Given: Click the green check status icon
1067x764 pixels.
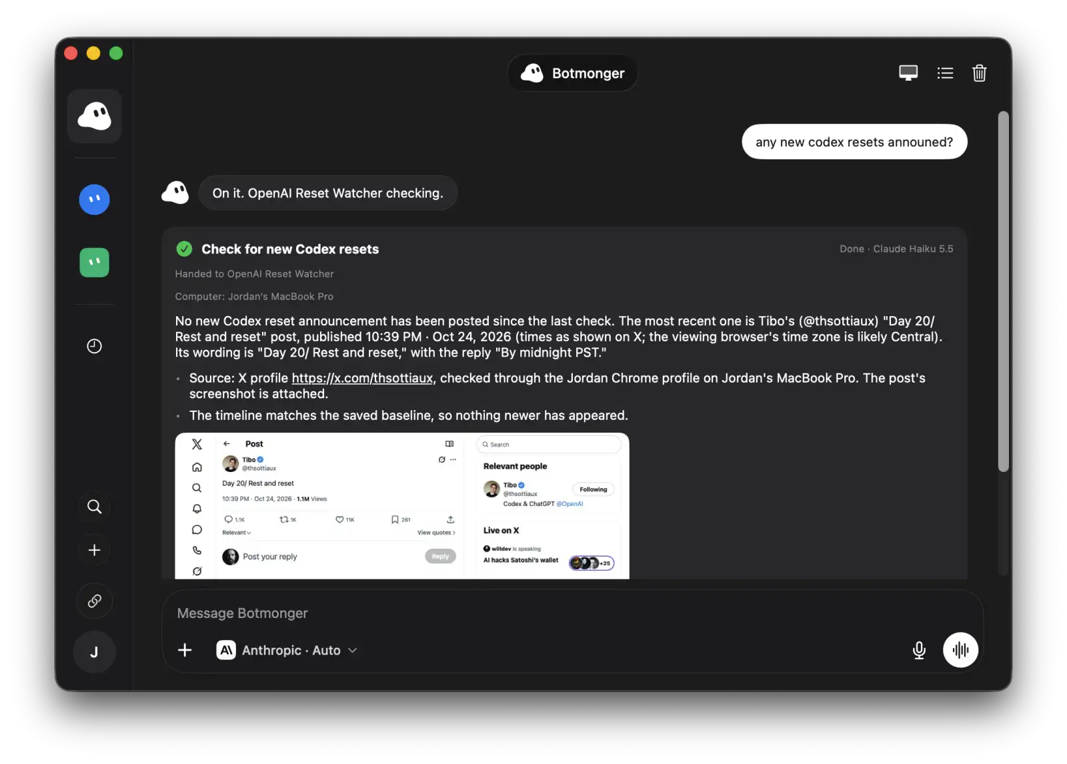Looking at the screenshot, I should (184, 249).
